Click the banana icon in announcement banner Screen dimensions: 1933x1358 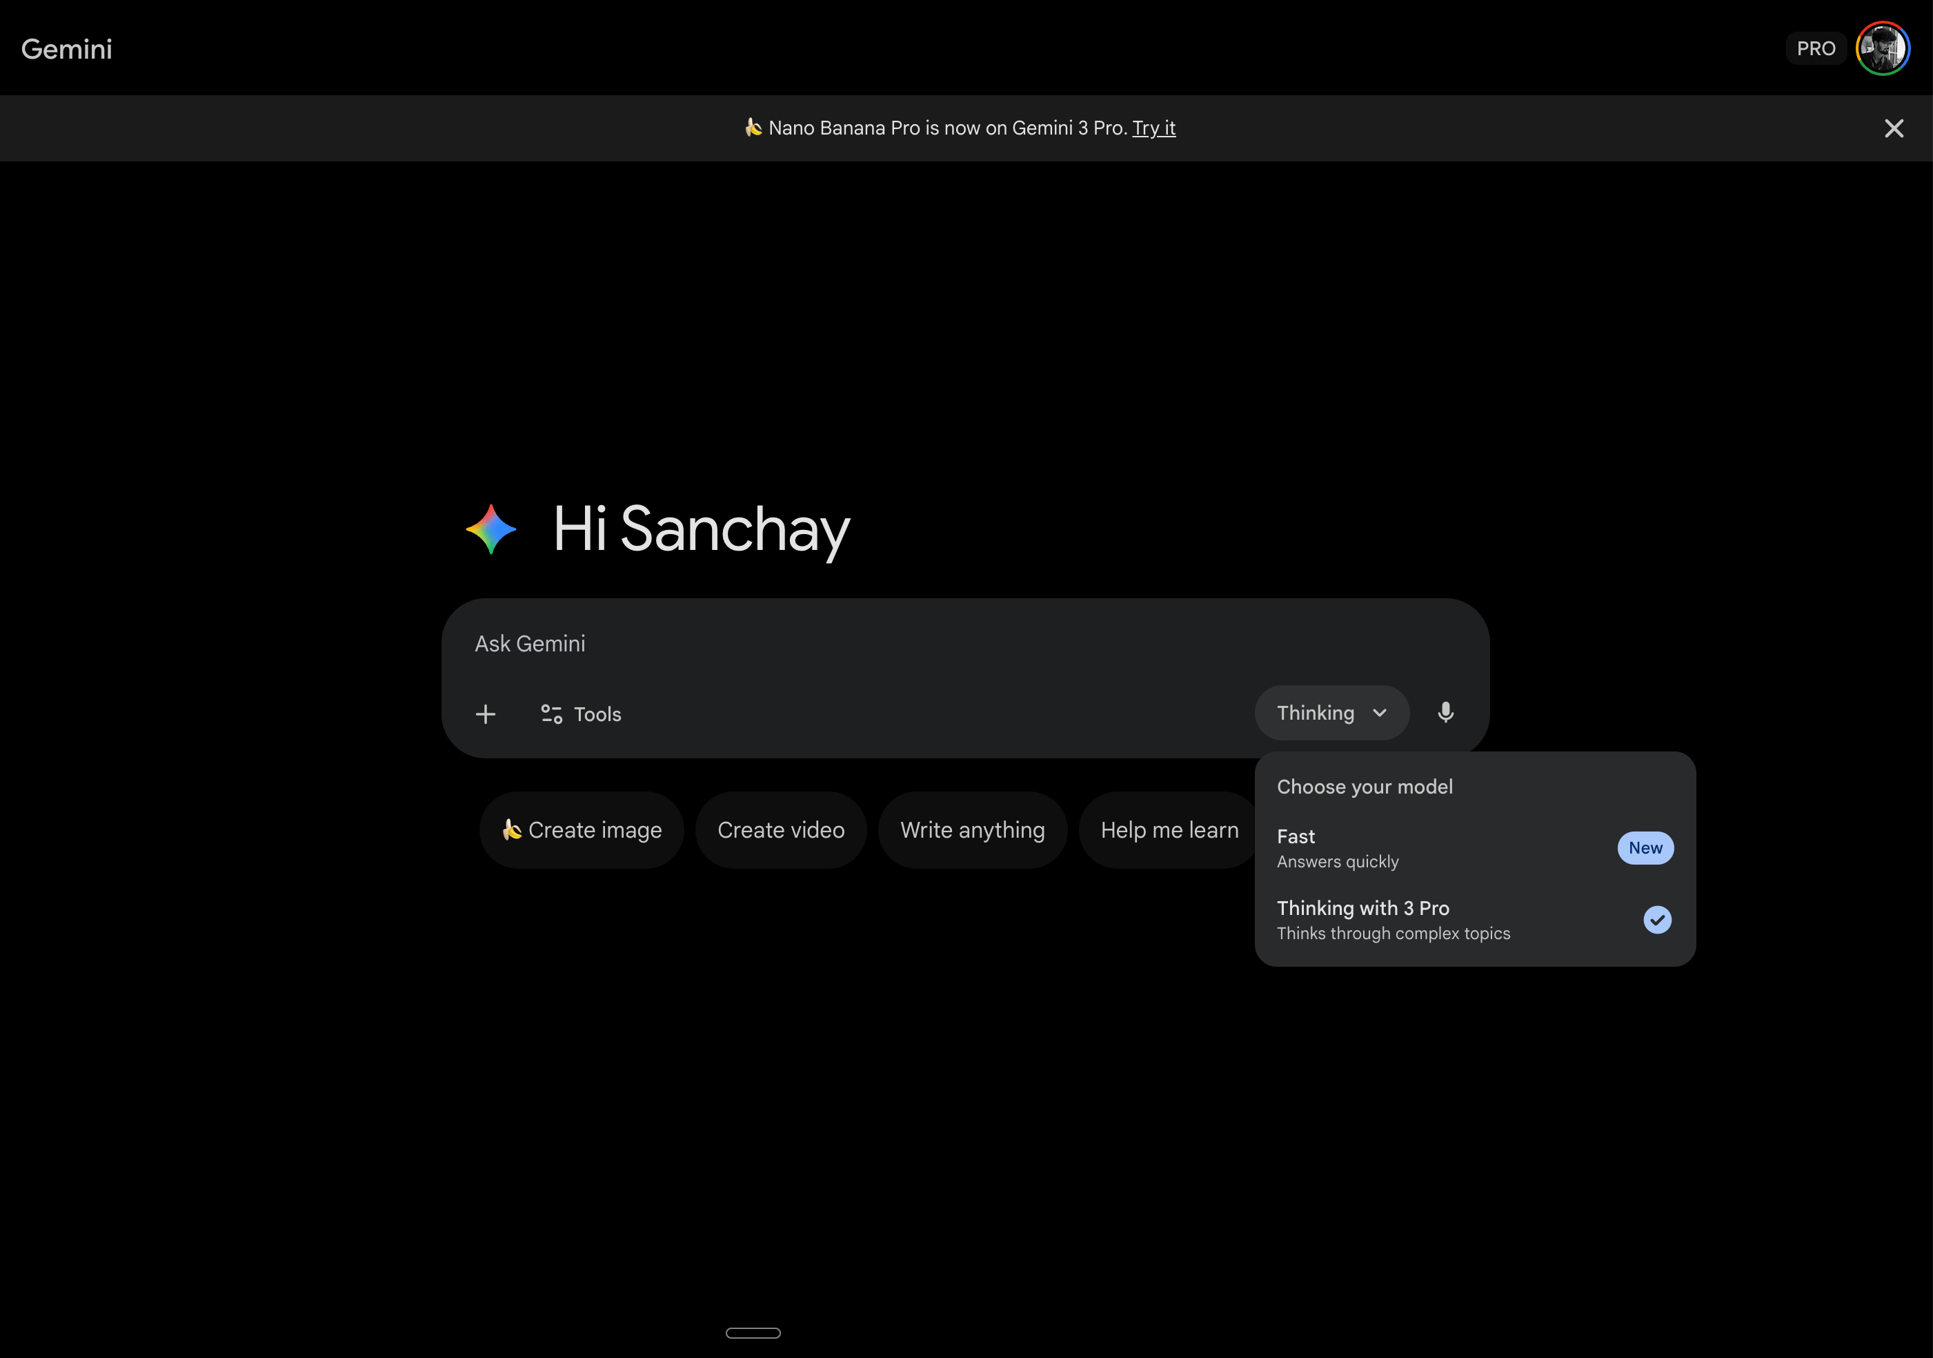(753, 127)
